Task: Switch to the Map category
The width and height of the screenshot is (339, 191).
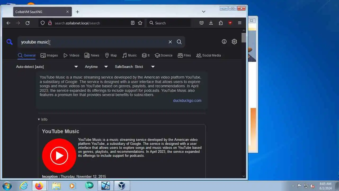Action: point(111,55)
